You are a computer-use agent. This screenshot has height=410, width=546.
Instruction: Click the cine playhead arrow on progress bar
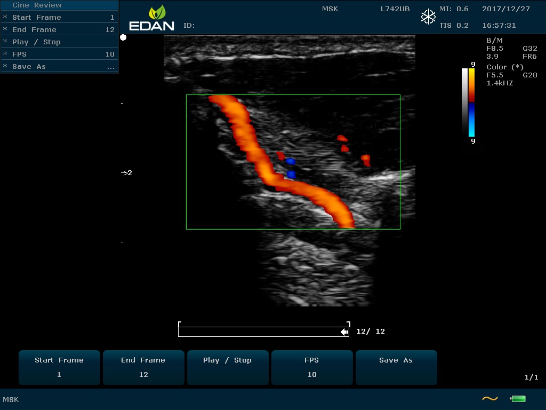(344, 332)
